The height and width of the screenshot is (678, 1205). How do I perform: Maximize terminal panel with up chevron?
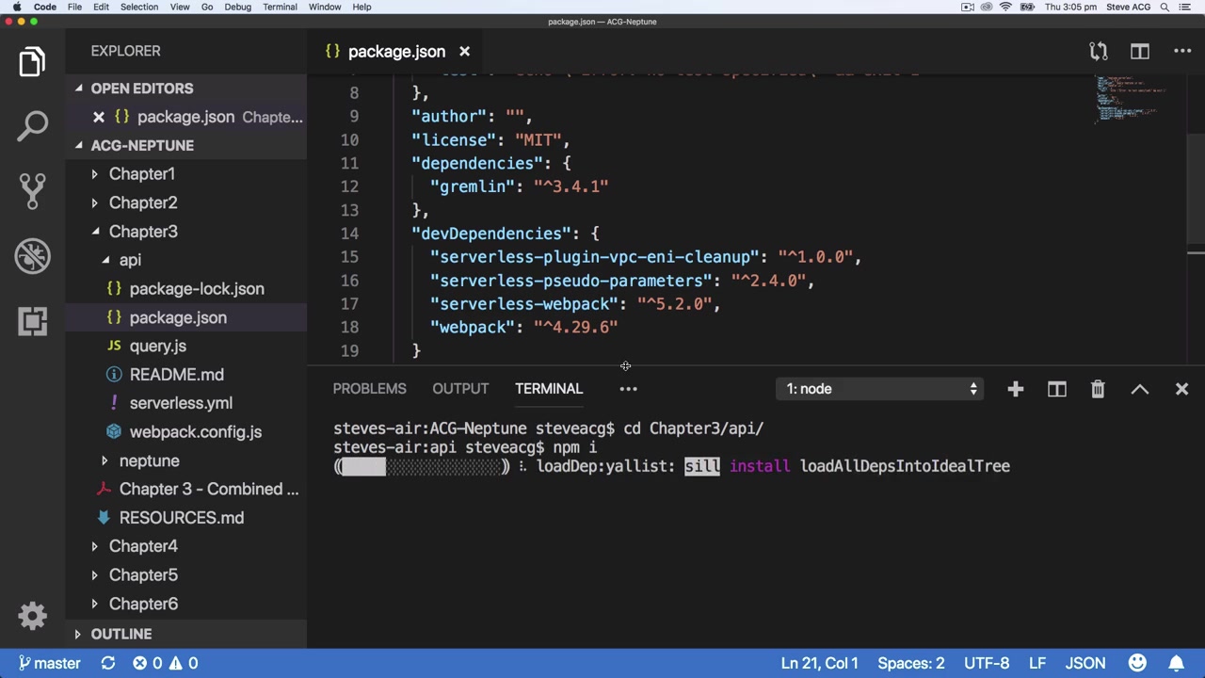click(1139, 389)
